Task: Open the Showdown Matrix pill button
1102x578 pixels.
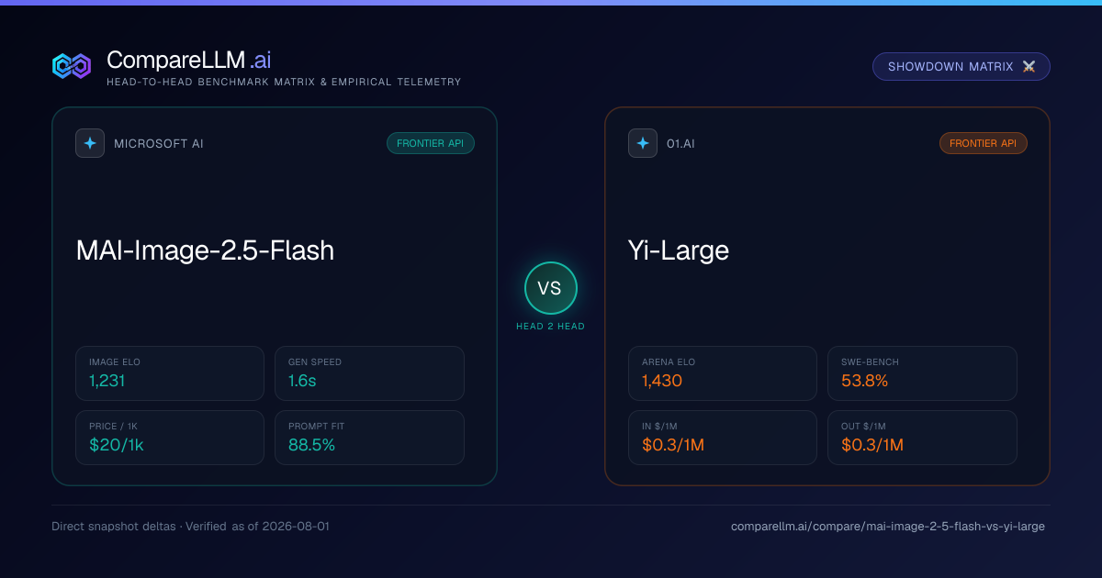Action: tap(961, 67)
